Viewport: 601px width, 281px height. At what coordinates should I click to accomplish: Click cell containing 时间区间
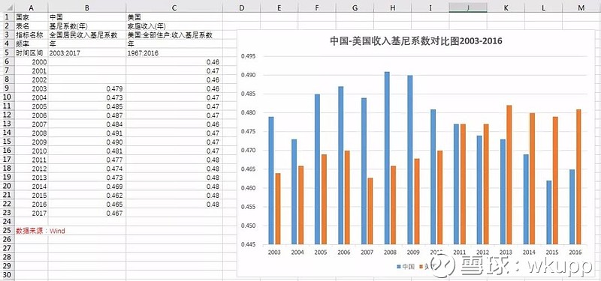(31, 52)
